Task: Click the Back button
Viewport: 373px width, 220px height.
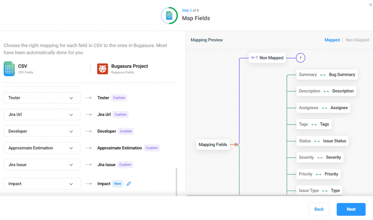Action: [319, 209]
